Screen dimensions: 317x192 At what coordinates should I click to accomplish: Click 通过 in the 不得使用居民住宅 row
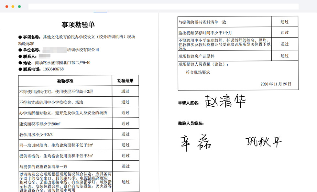tap(126, 91)
